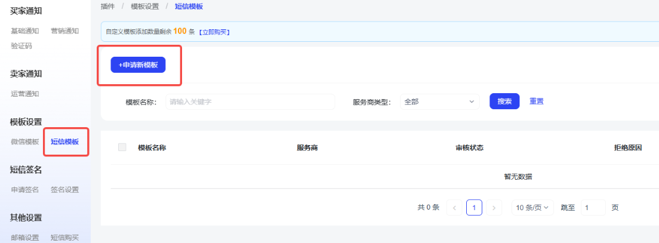The width and height of the screenshot is (659, 243).
Task: Click the 搜索 button
Action: pos(504,101)
